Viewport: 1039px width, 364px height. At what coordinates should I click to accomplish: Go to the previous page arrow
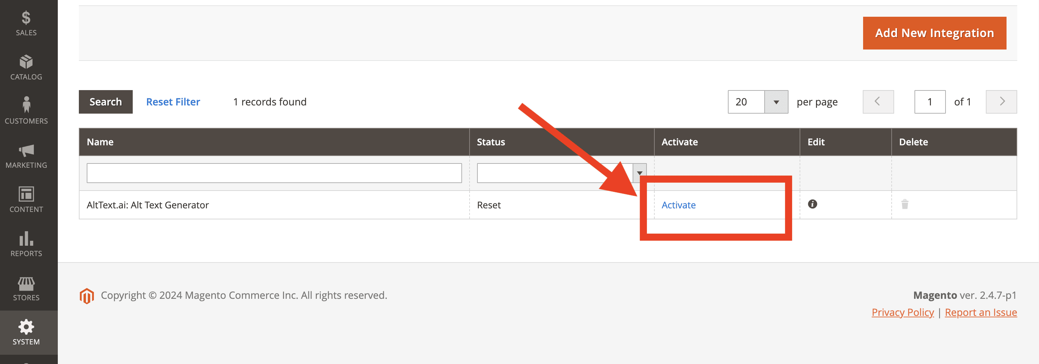pyautogui.click(x=878, y=102)
